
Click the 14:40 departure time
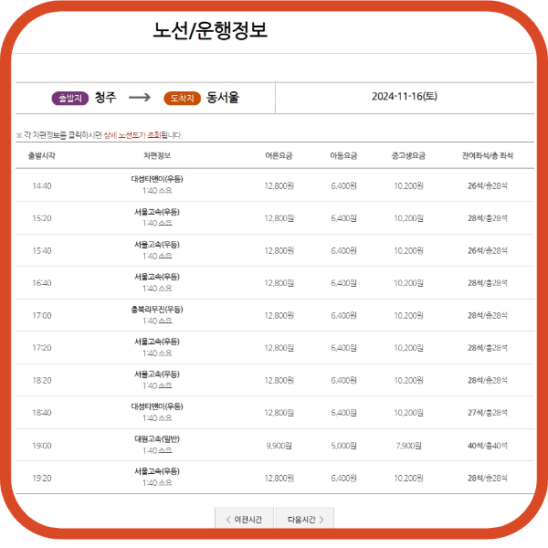click(x=42, y=185)
